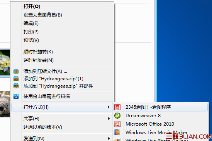Choose 打开(O) from the context menu
Viewport: 212px width, 141px height.
click(62, 6)
